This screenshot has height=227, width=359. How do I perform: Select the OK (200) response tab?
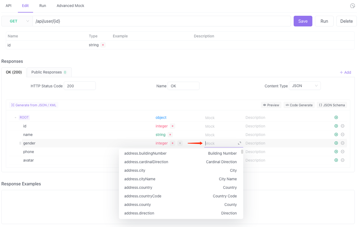click(14, 72)
